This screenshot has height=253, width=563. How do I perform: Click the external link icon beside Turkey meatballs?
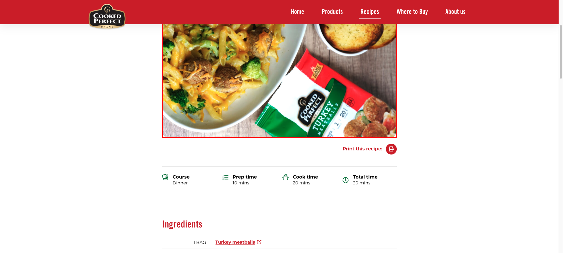click(259, 242)
